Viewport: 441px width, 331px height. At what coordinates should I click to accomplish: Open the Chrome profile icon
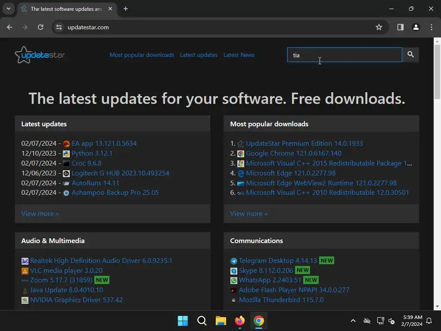pos(416,27)
